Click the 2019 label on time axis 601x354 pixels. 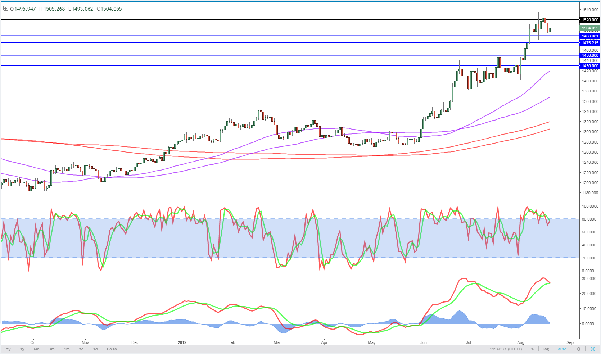click(182, 342)
